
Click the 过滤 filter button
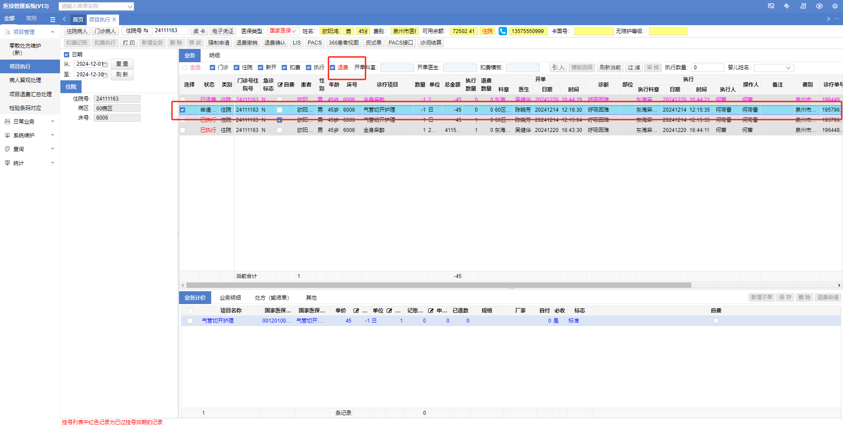(634, 68)
